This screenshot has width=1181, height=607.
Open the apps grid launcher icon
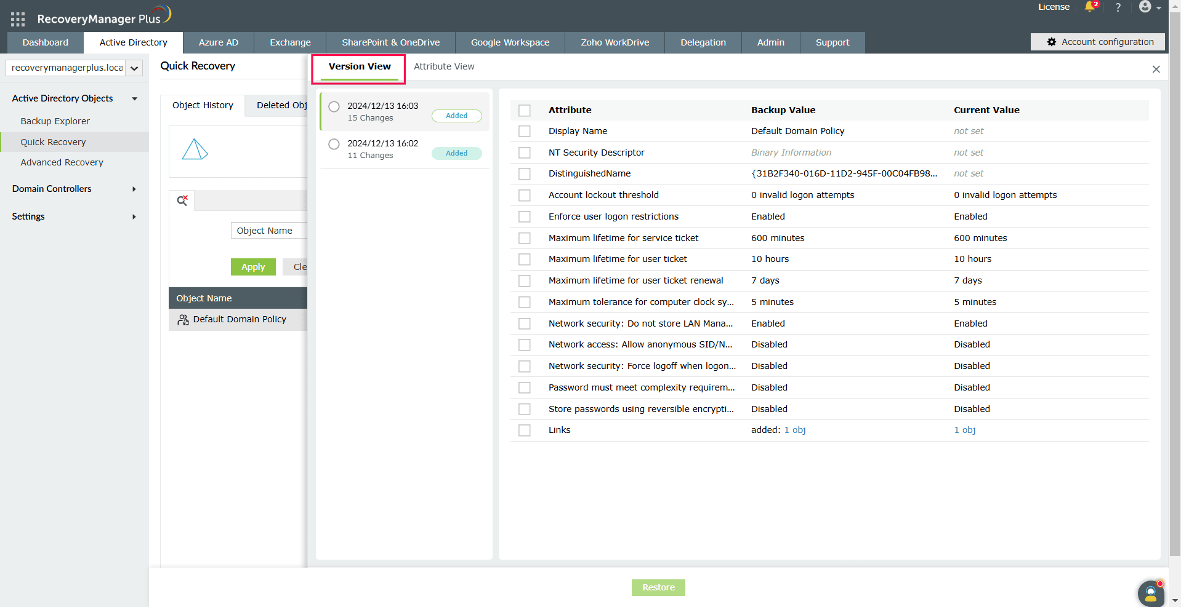click(x=18, y=19)
